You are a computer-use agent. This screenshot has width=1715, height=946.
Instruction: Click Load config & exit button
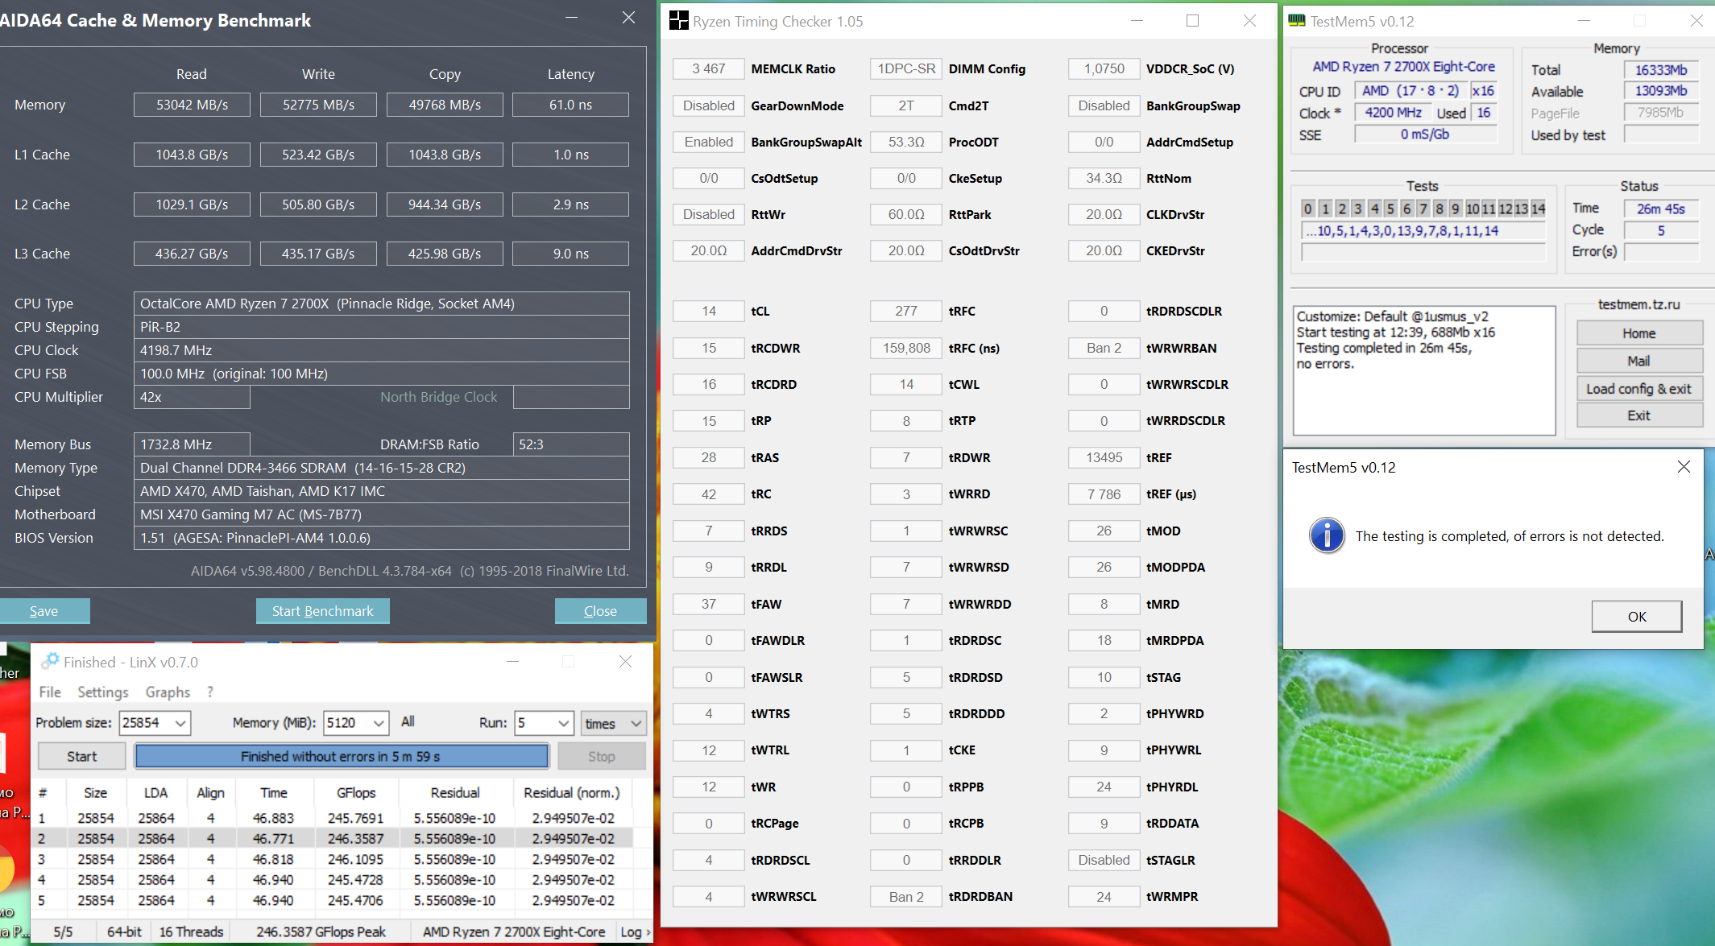(1638, 389)
